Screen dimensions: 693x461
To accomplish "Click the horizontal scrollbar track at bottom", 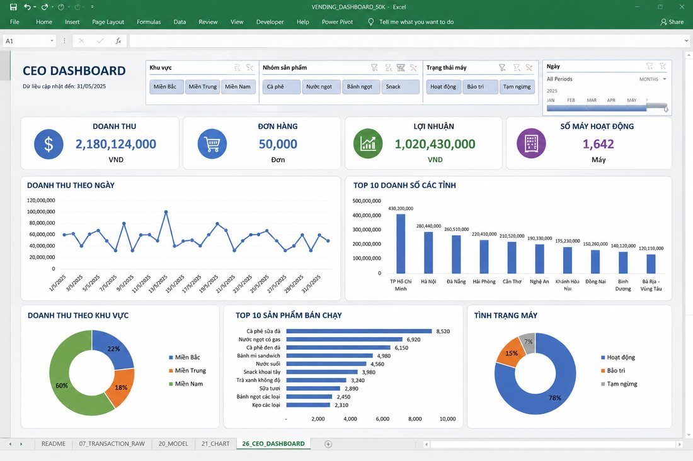I will 553,444.
